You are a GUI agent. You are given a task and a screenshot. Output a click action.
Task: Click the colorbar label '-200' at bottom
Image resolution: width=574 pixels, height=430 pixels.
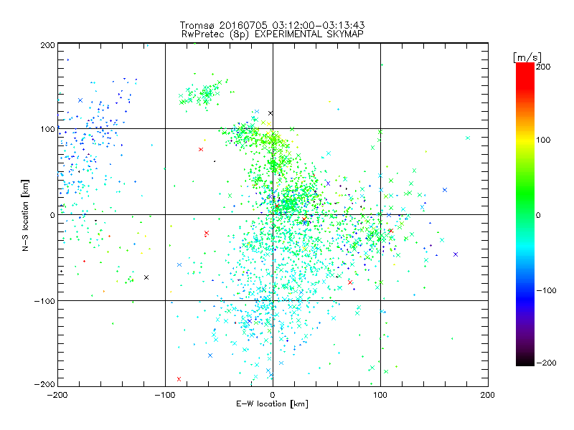point(546,363)
